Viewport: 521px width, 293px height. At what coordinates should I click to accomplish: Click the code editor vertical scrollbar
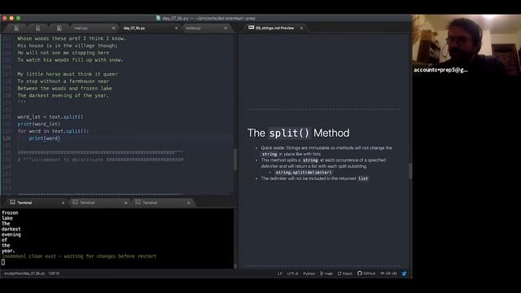click(x=235, y=160)
